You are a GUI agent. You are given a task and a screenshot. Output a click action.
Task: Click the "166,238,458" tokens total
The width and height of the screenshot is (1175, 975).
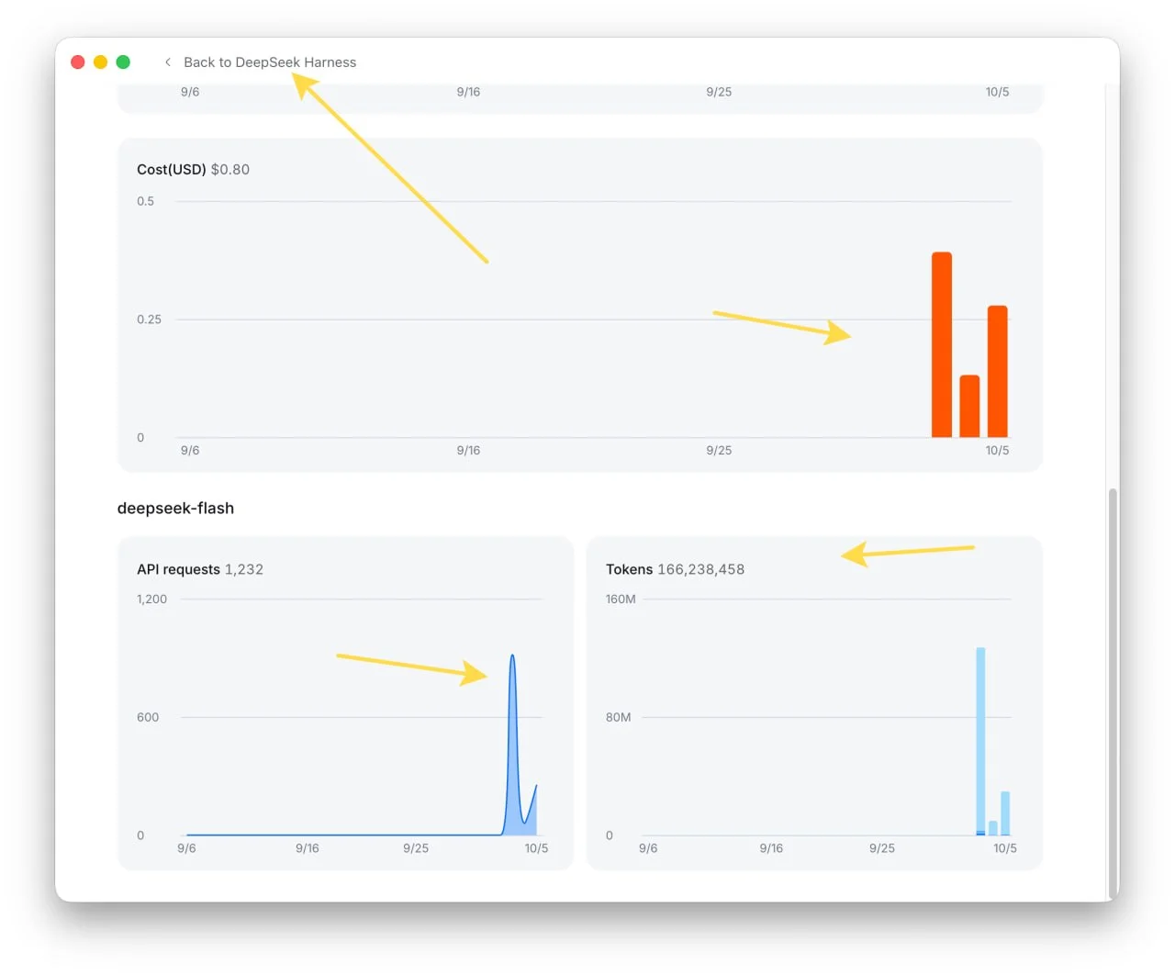tap(701, 569)
